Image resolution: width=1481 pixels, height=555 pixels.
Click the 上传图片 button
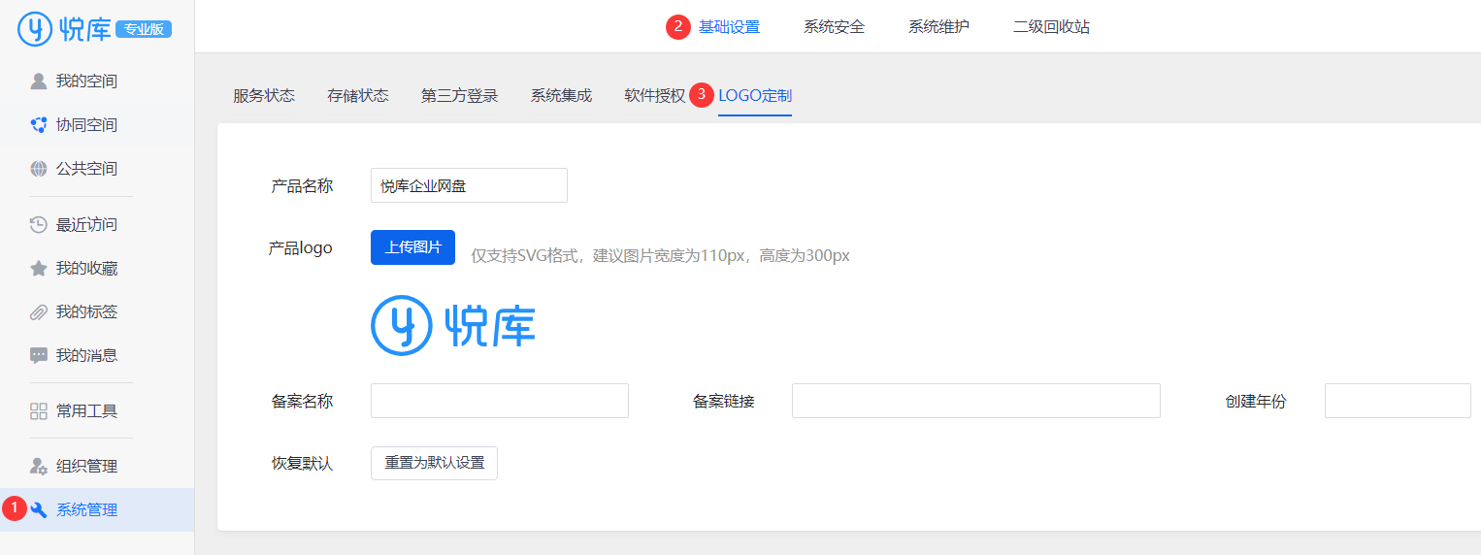tap(412, 247)
